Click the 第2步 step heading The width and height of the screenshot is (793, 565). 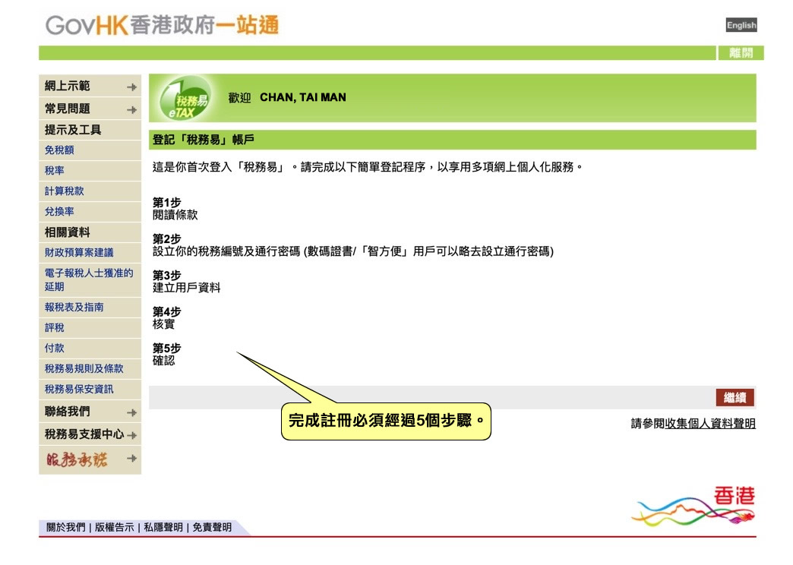[167, 238]
